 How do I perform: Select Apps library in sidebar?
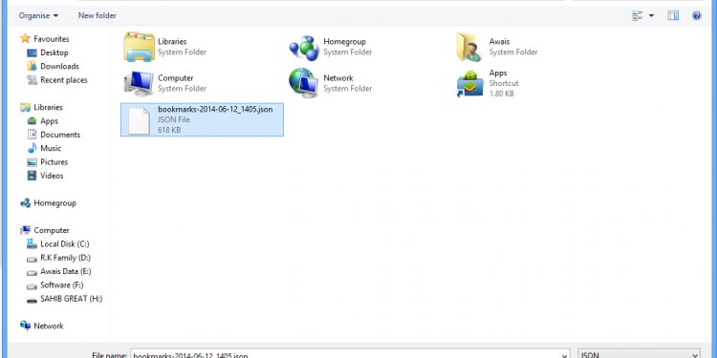pos(42,121)
